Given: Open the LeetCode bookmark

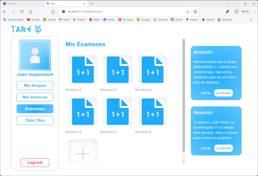Looking at the screenshot, I should [161, 20].
